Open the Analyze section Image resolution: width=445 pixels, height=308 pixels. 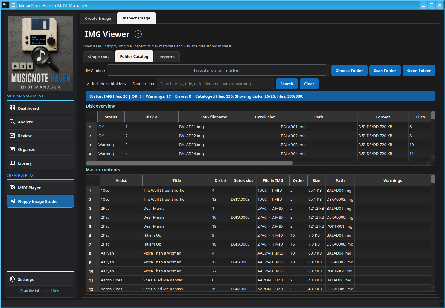(x=40, y=122)
